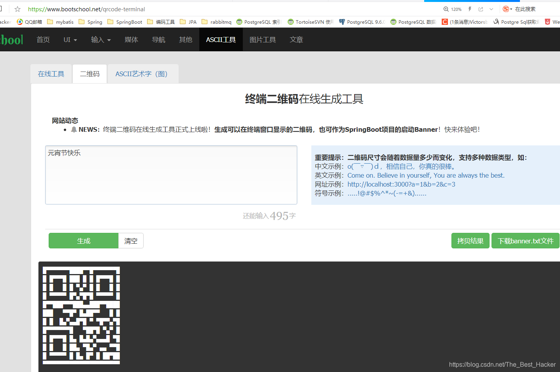Viewport: 560px width, 372px height.
Task: Click the English example 'Come on. Believe' link
Action: 426,175
